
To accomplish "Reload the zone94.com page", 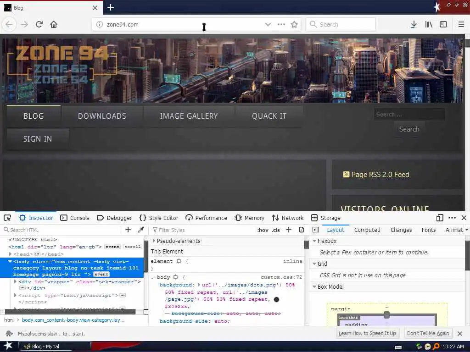I will (39, 24).
